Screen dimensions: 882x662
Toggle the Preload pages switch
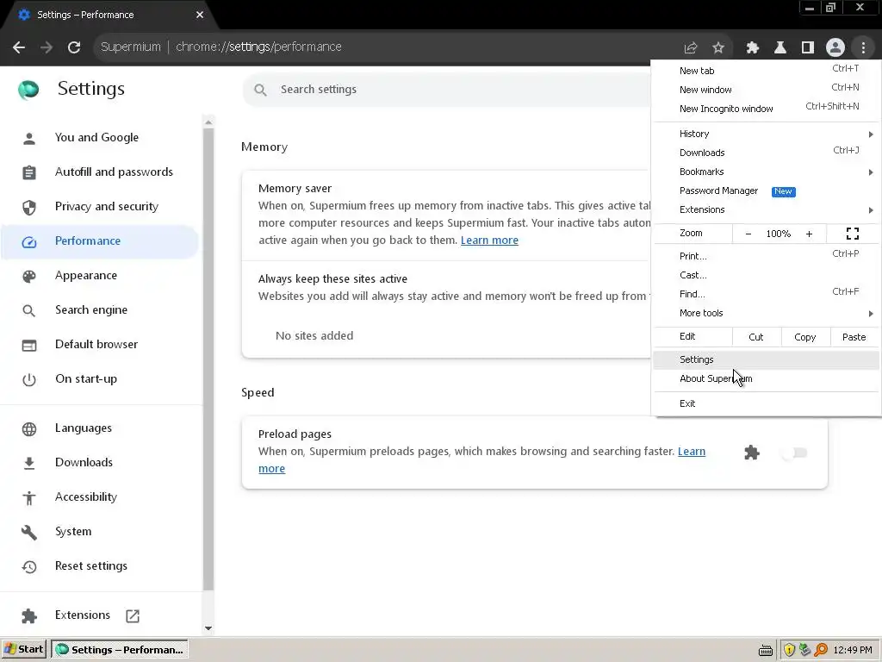(795, 453)
